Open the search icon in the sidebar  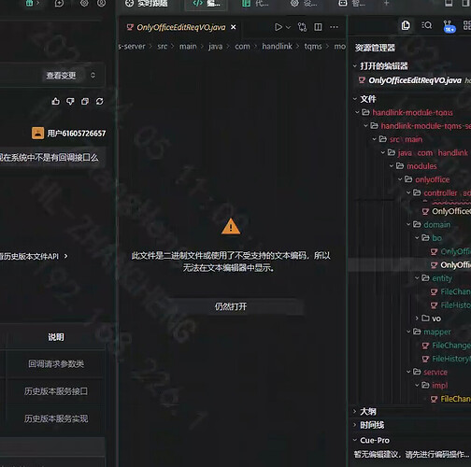pos(427,25)
